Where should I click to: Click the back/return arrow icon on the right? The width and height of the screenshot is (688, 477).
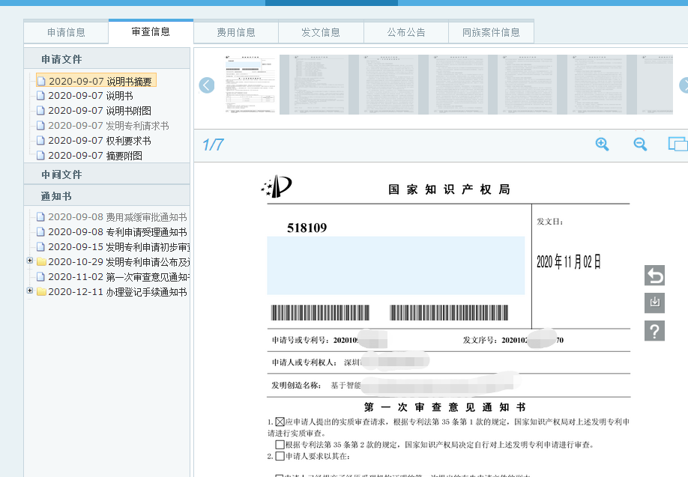[x=654, y=276]
